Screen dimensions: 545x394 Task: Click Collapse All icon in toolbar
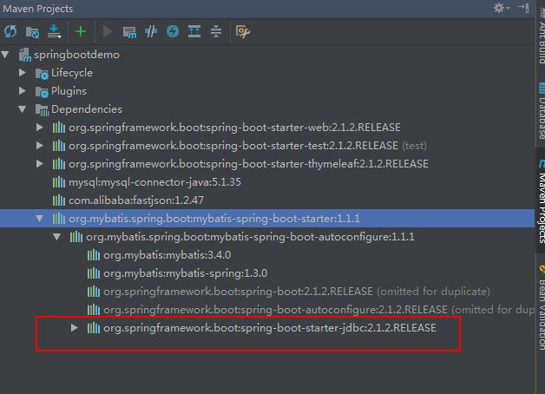(x=216, y=31)
